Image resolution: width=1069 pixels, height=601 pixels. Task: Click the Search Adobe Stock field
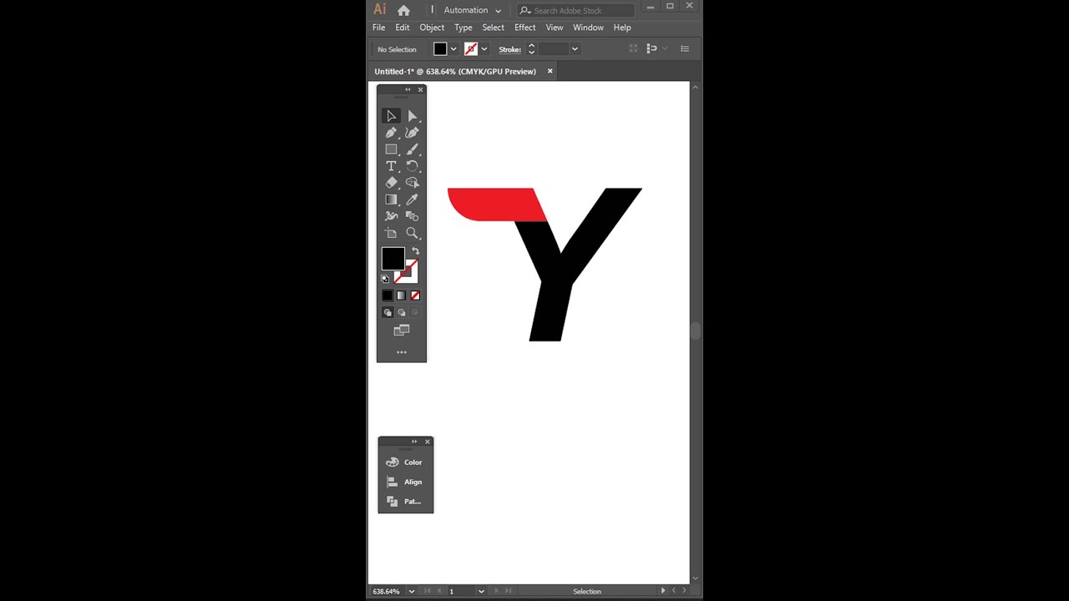(576, 10)
